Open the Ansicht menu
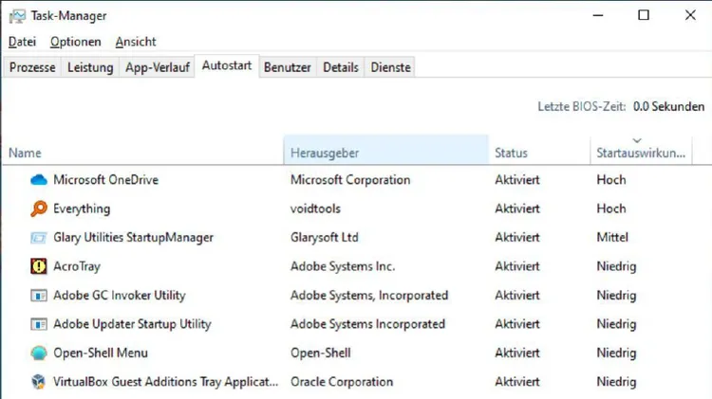The height and width of the screenshot is (399, 712). (136, 42)
